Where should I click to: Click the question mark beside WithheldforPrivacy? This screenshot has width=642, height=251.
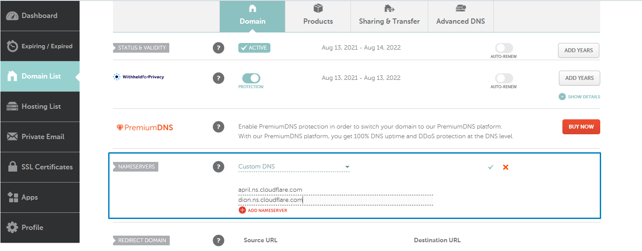tap(219, 78)
